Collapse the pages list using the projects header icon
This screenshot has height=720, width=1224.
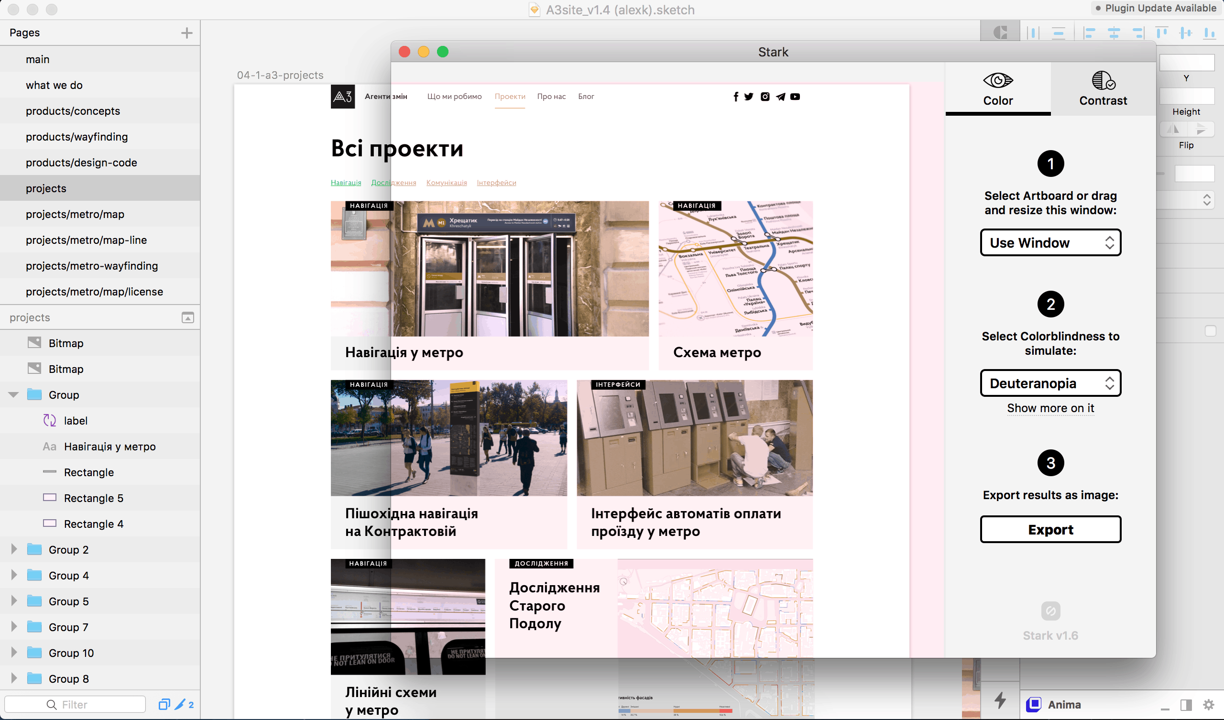pos(187,317)
